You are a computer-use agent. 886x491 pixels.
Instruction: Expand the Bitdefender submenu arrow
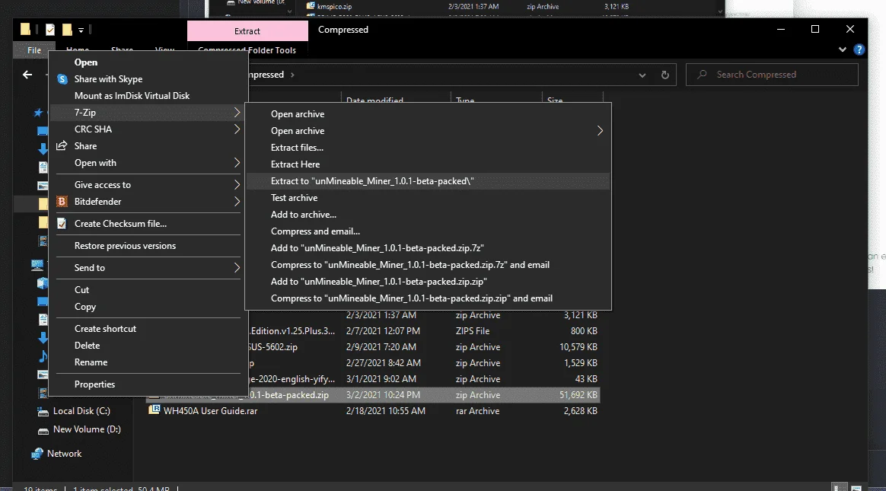(237, 202)
